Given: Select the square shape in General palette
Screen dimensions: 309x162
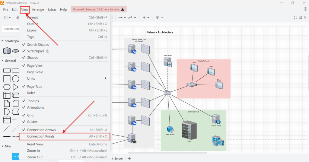Looking at the screenshot, I should point(7,79).
